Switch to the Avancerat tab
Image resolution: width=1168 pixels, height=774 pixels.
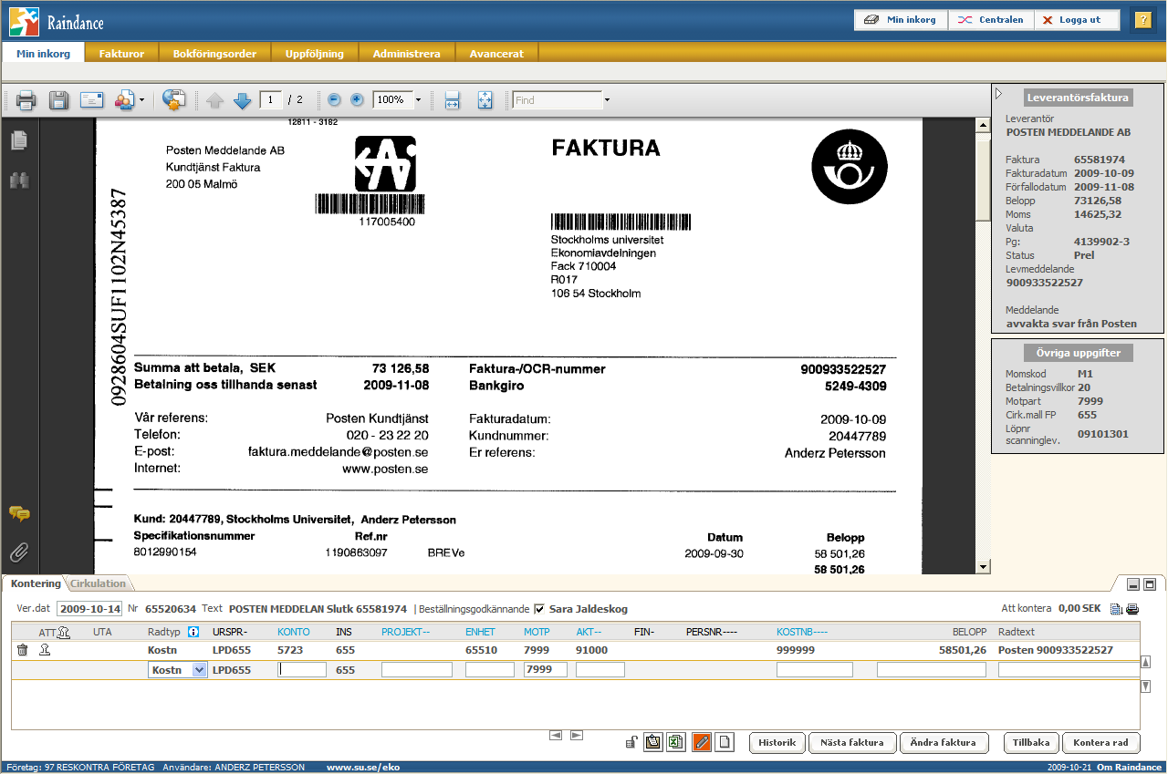tap(496, 54)
